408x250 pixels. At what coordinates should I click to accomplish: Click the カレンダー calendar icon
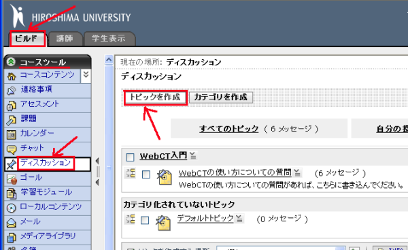pos(11,134)
